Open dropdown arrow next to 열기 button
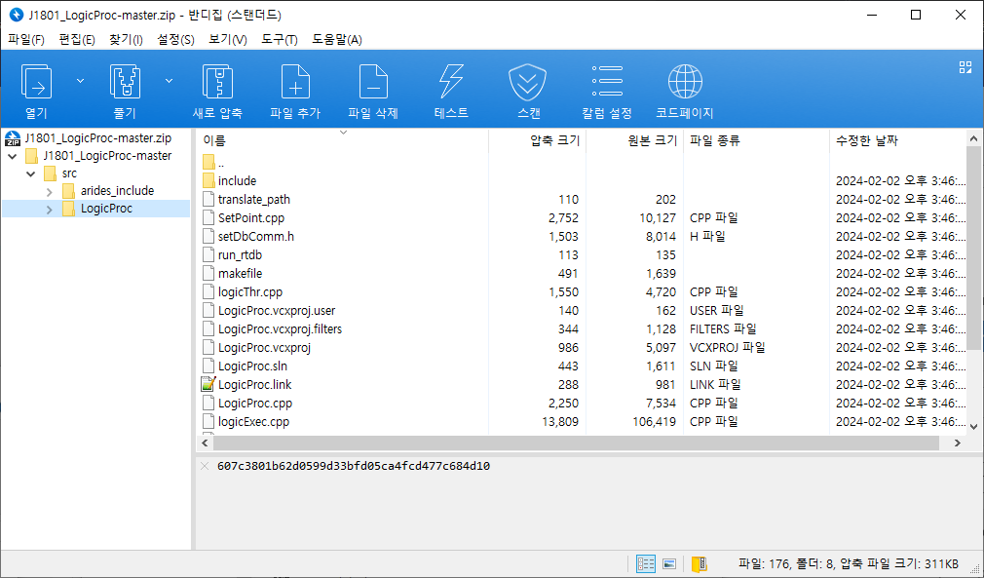The width and height of the screenshot is (984, 578). click(x=80, y=81)
